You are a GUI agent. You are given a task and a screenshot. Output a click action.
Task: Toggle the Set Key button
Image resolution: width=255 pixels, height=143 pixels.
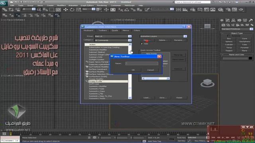click(x=182, y=141)
